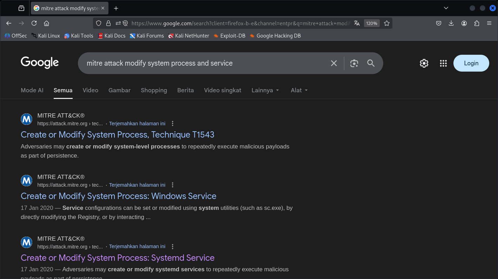Go back to previous page
This screenshot has width=498, height=279.
[9, 23]
